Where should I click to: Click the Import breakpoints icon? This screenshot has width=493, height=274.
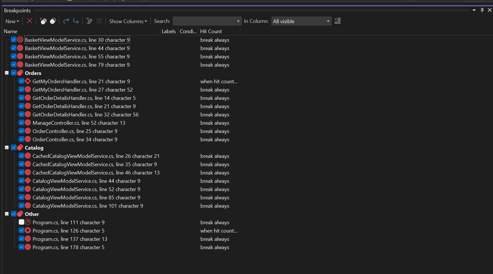[x=99, y=21]
